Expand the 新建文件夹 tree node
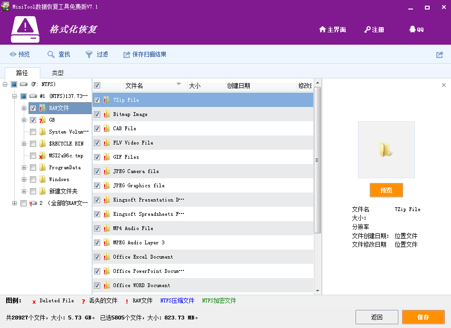Screen dimensions: 451x328 pyautogui.click(x=24, y=191)
